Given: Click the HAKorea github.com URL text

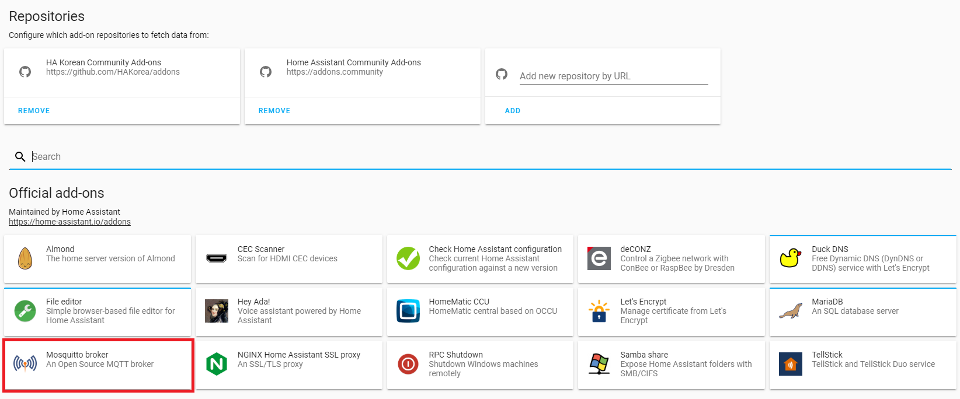Looking at the screenshot, I should 113,72.
